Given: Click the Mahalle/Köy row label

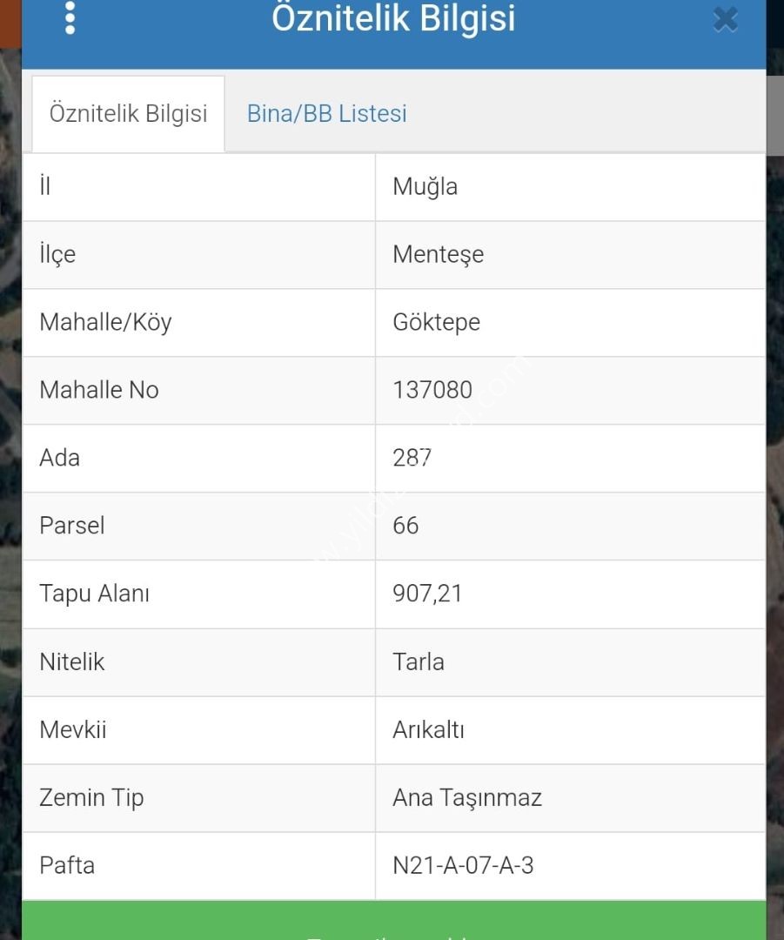Looking at the screenshot, I should (x=105, y=323).
